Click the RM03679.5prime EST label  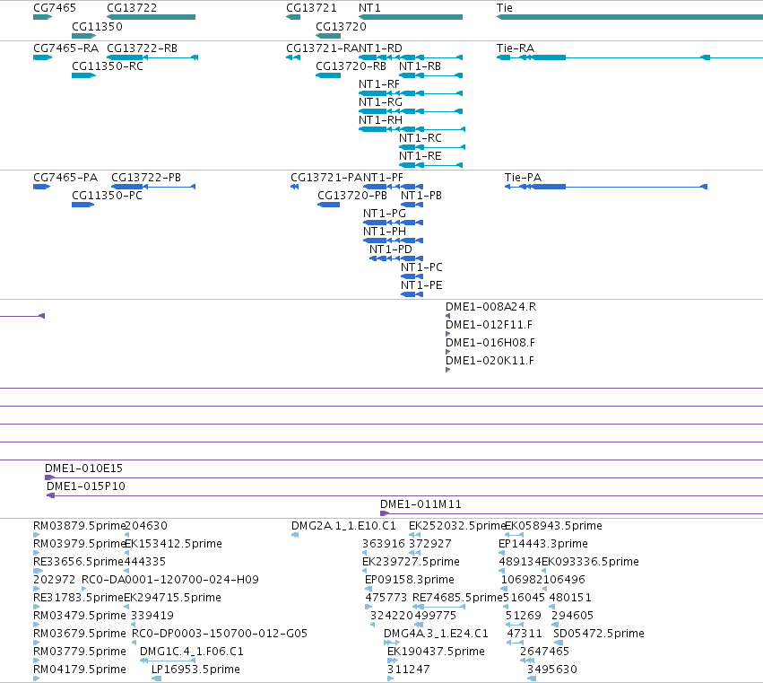79,635
